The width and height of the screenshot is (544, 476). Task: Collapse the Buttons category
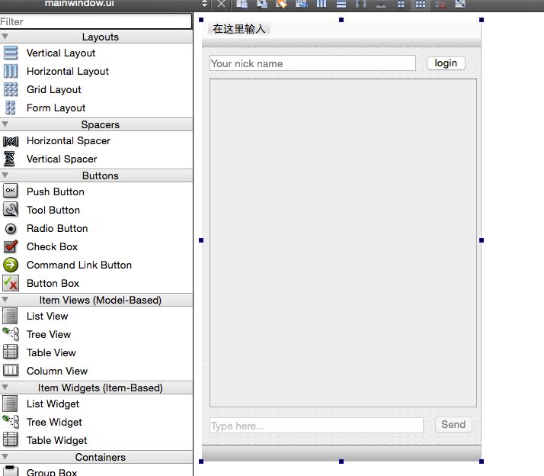tap(5, 175)
